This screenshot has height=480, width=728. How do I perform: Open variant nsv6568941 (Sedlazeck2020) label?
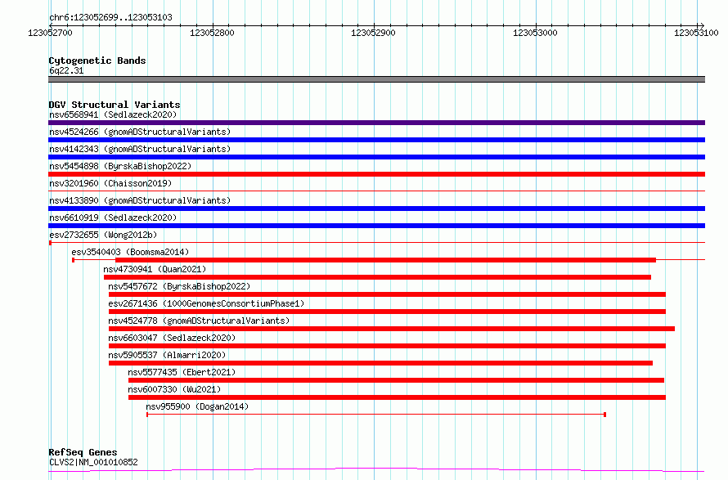(x=113, y=114)
